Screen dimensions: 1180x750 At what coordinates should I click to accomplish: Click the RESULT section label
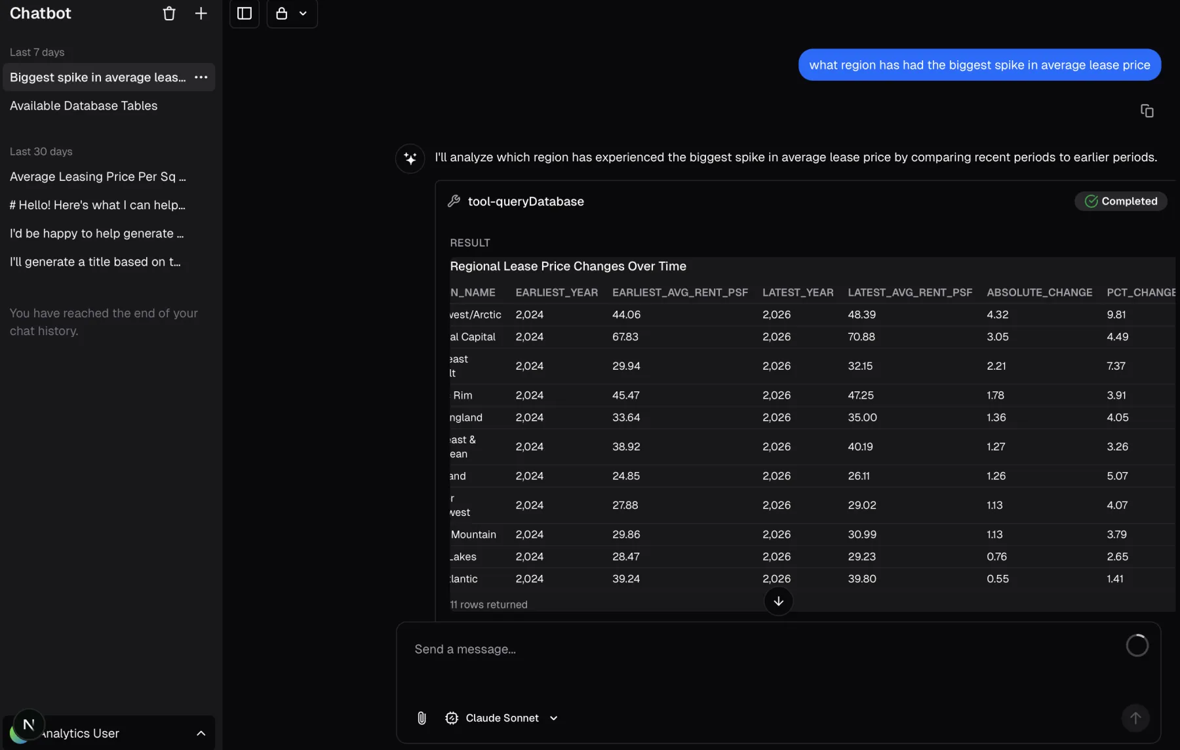470,243
